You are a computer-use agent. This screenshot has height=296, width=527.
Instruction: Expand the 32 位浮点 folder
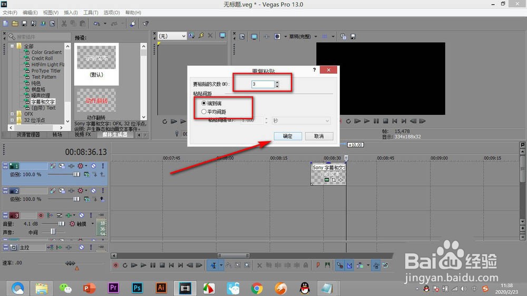[12, 120]
